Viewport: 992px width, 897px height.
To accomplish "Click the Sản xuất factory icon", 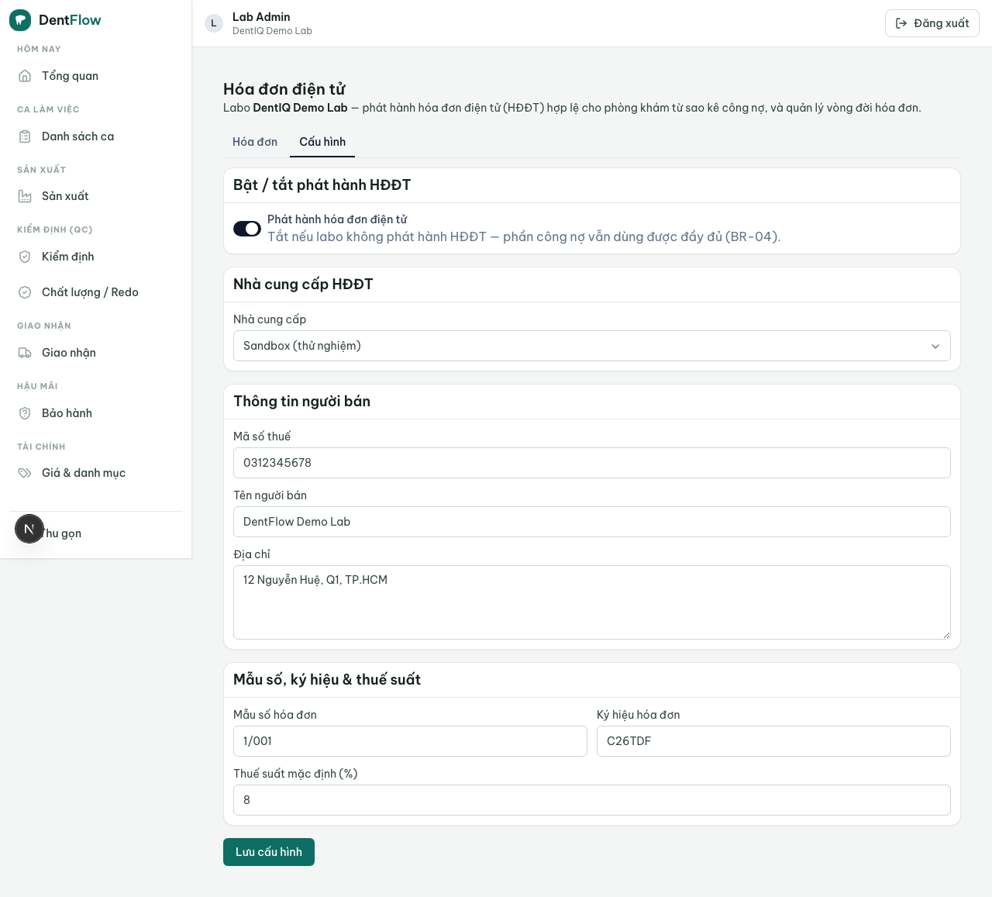I will [25, 196].
